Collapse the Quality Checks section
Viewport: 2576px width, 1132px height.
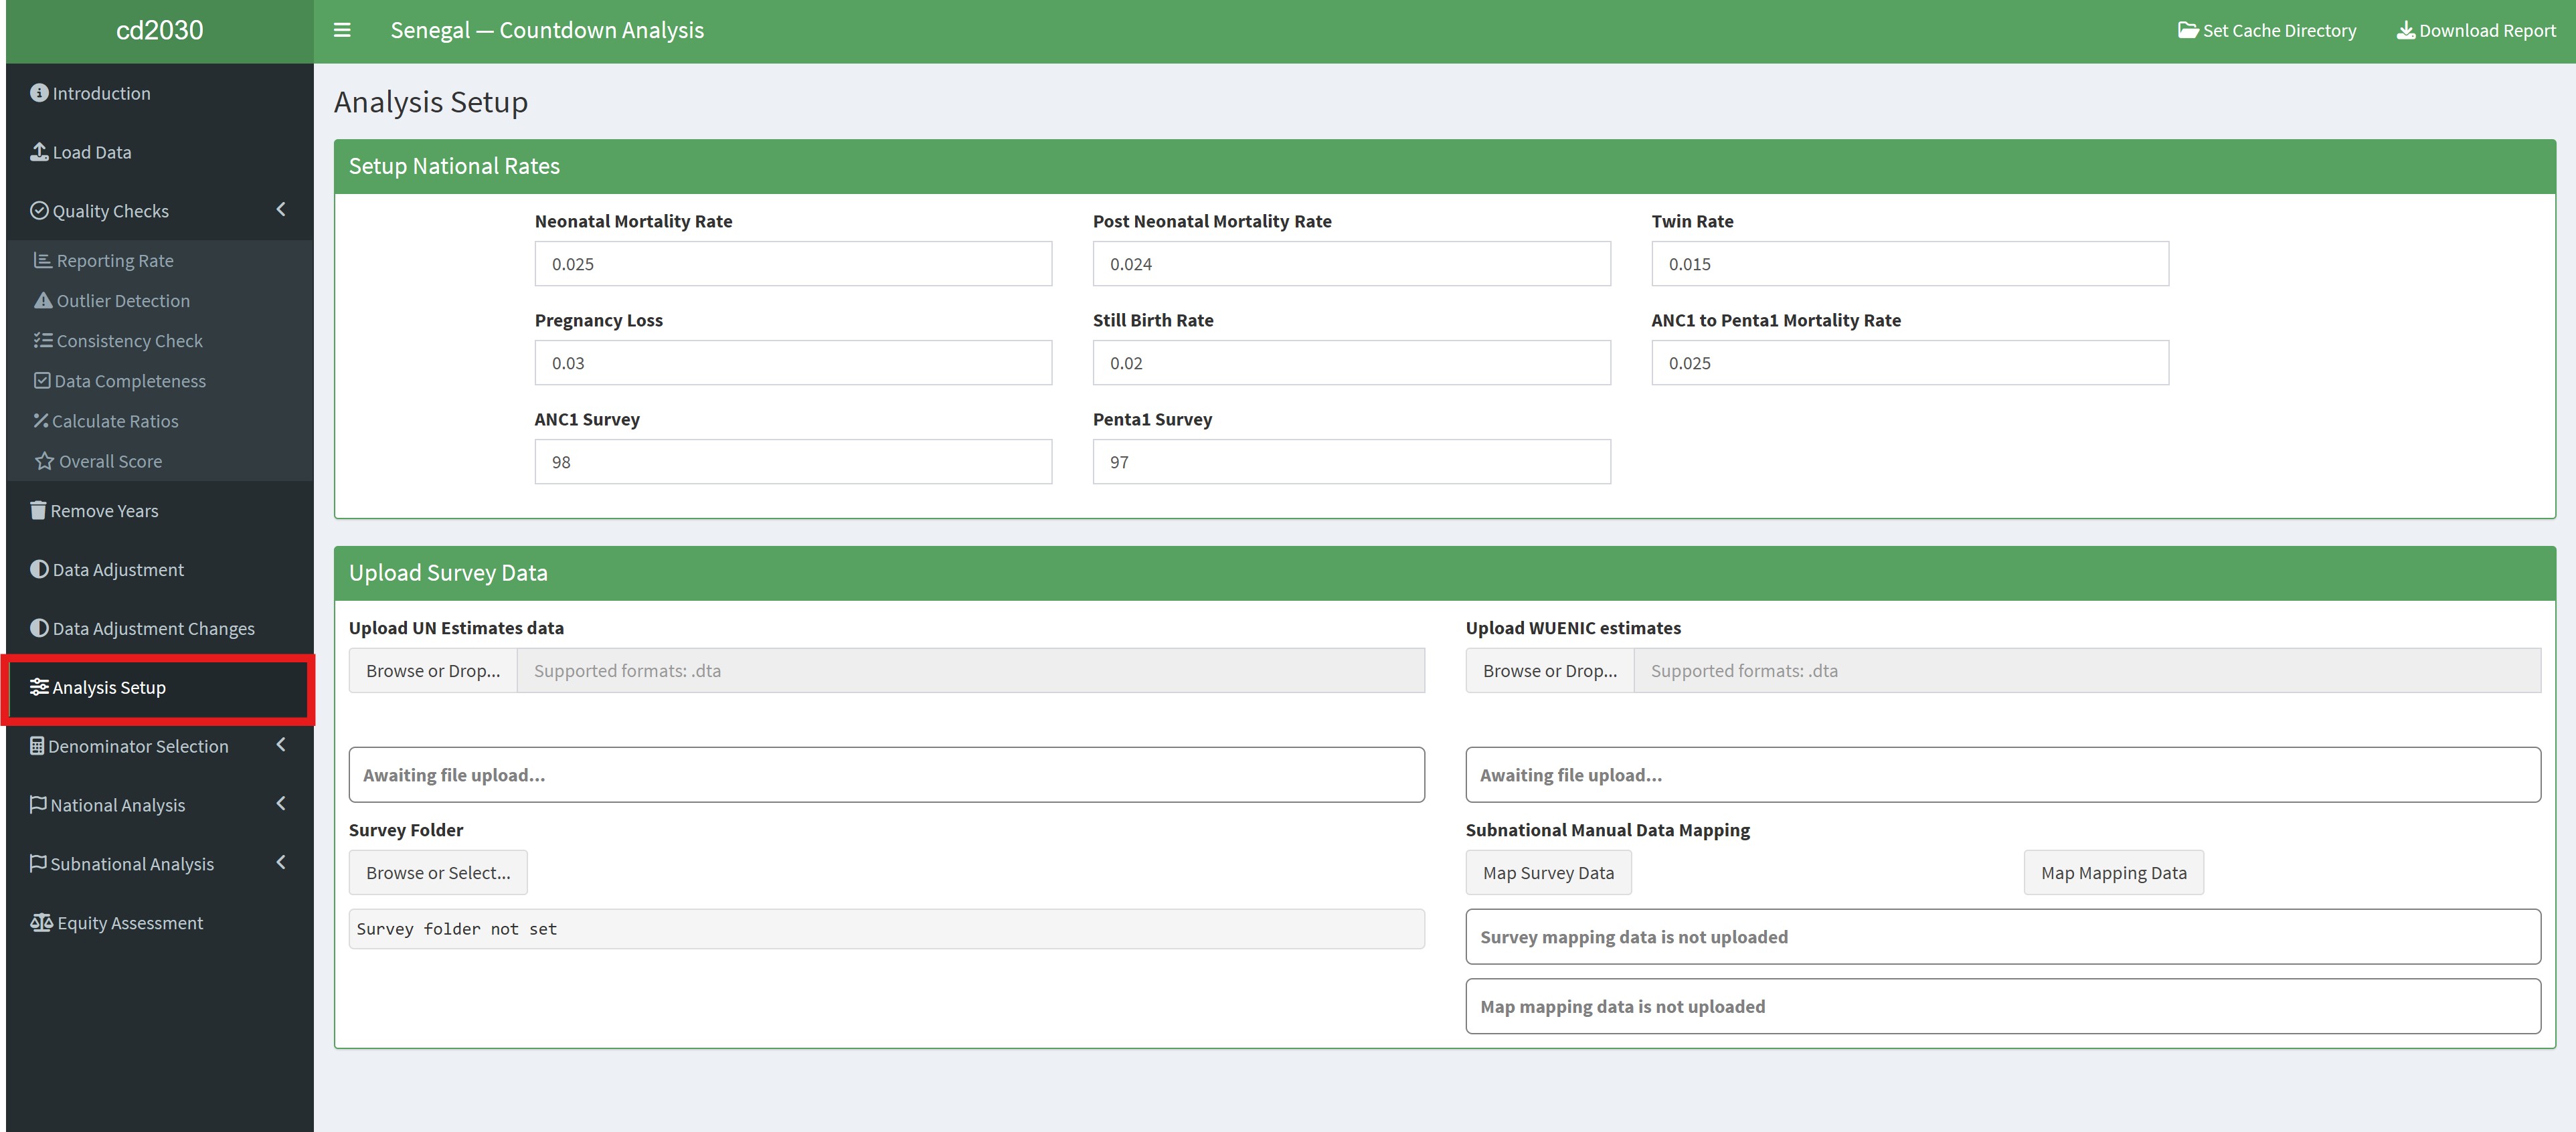pos(280,209)
